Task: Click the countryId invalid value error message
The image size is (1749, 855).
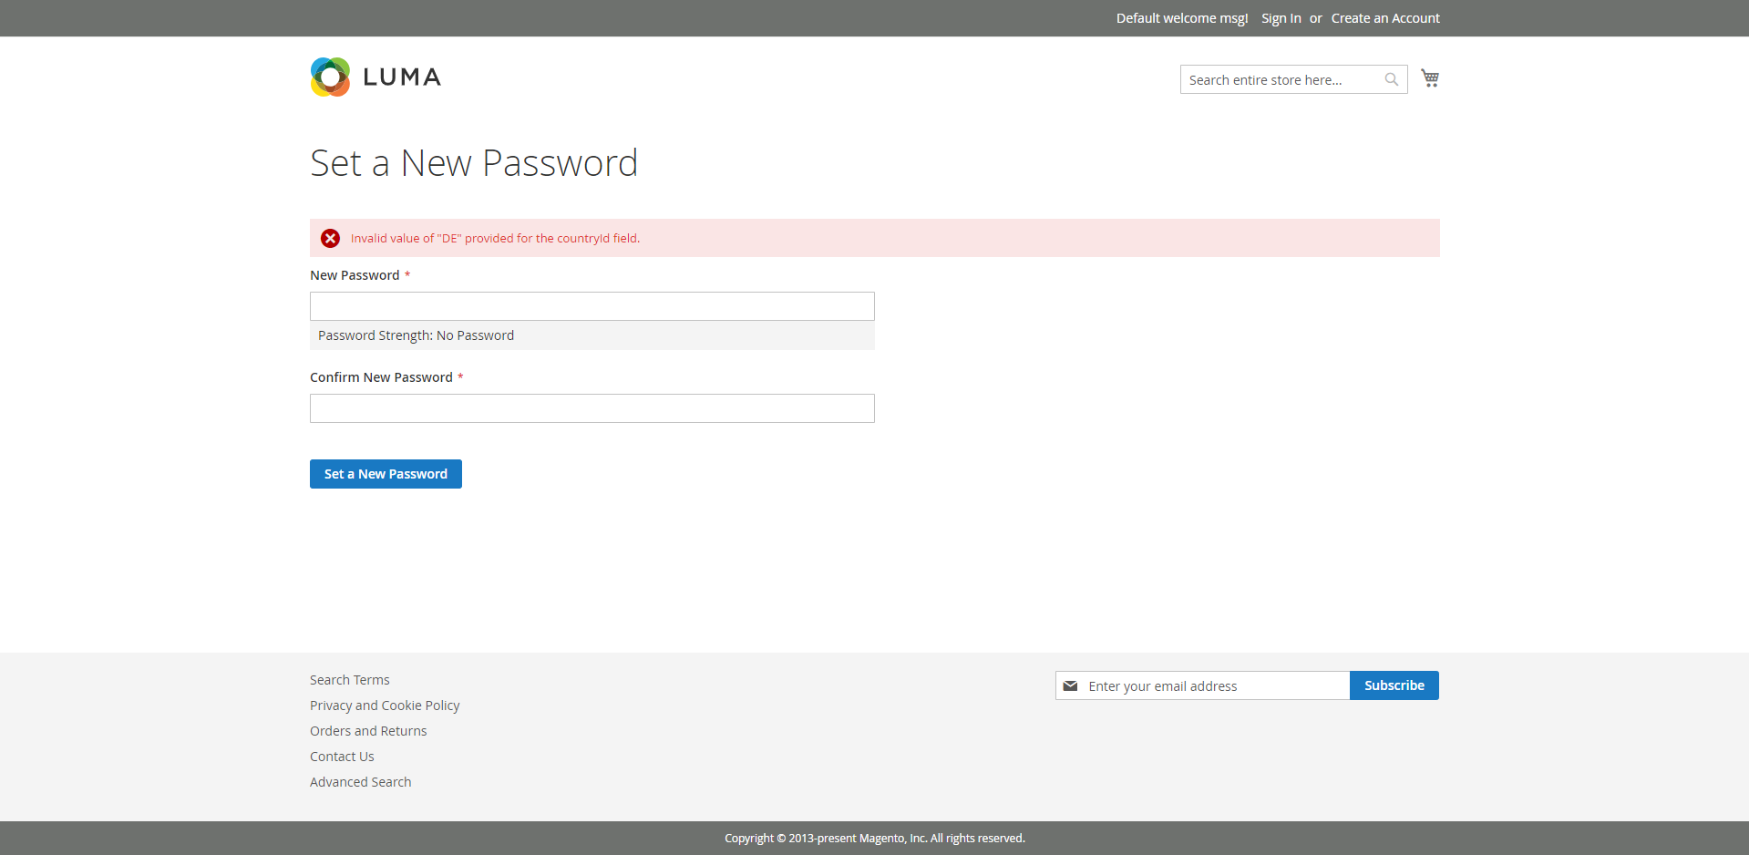Action: (495, 238)
